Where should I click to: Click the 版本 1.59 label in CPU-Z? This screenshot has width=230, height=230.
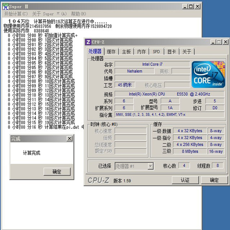(122, 181)
